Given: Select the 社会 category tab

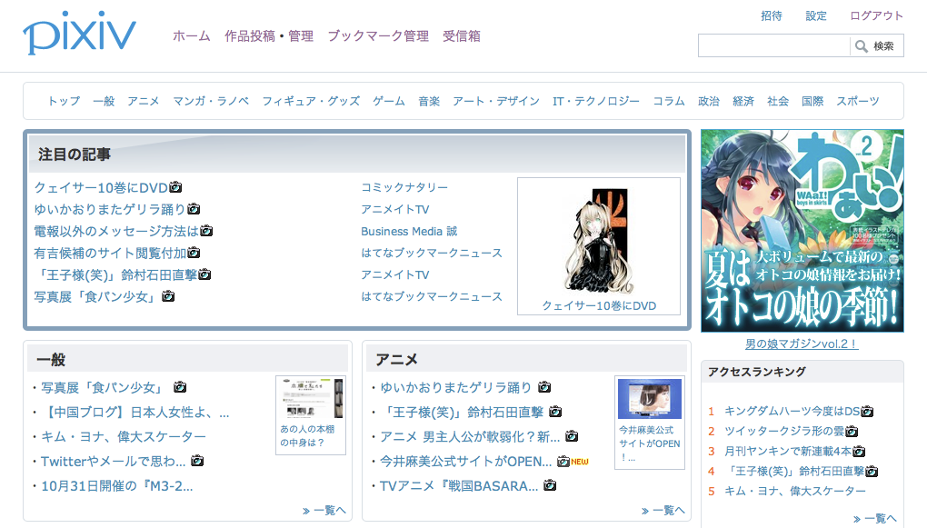Looking at the screenshot, I should point(778,101).
